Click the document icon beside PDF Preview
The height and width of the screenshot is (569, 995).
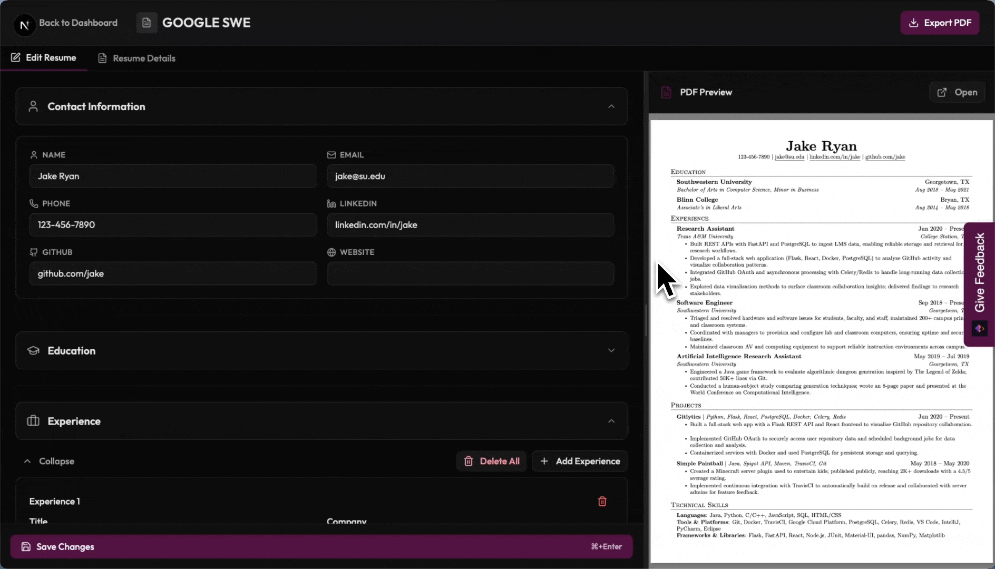click(666, 92)
